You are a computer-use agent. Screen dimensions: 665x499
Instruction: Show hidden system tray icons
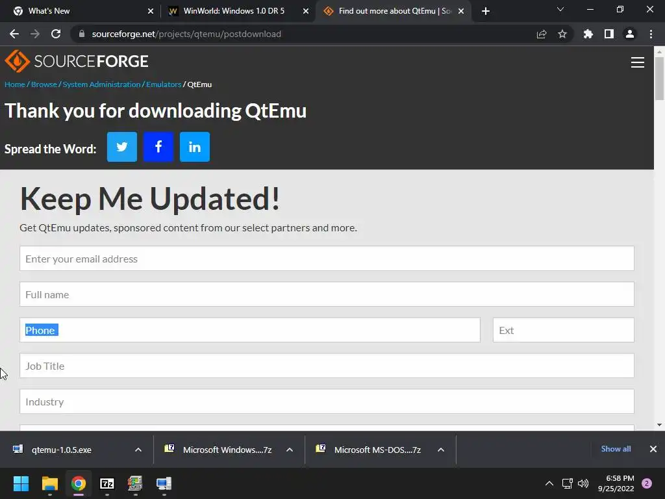coord(549,483)
